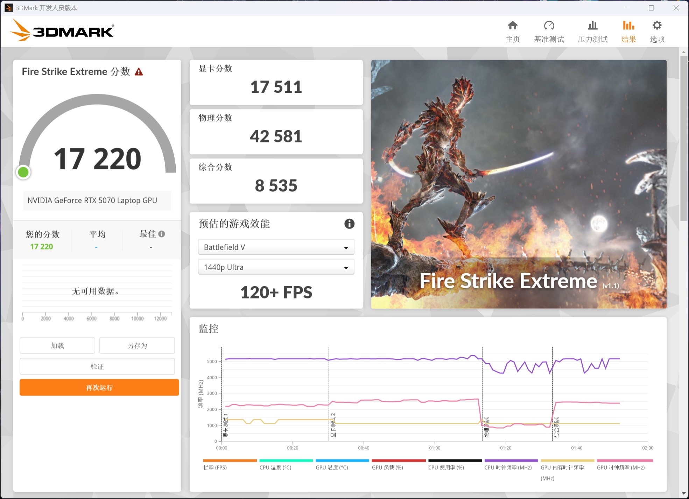Click the scrollbar up arrow
The width and height of the screenshot is (689, 499).
click(x=684, y=52)
